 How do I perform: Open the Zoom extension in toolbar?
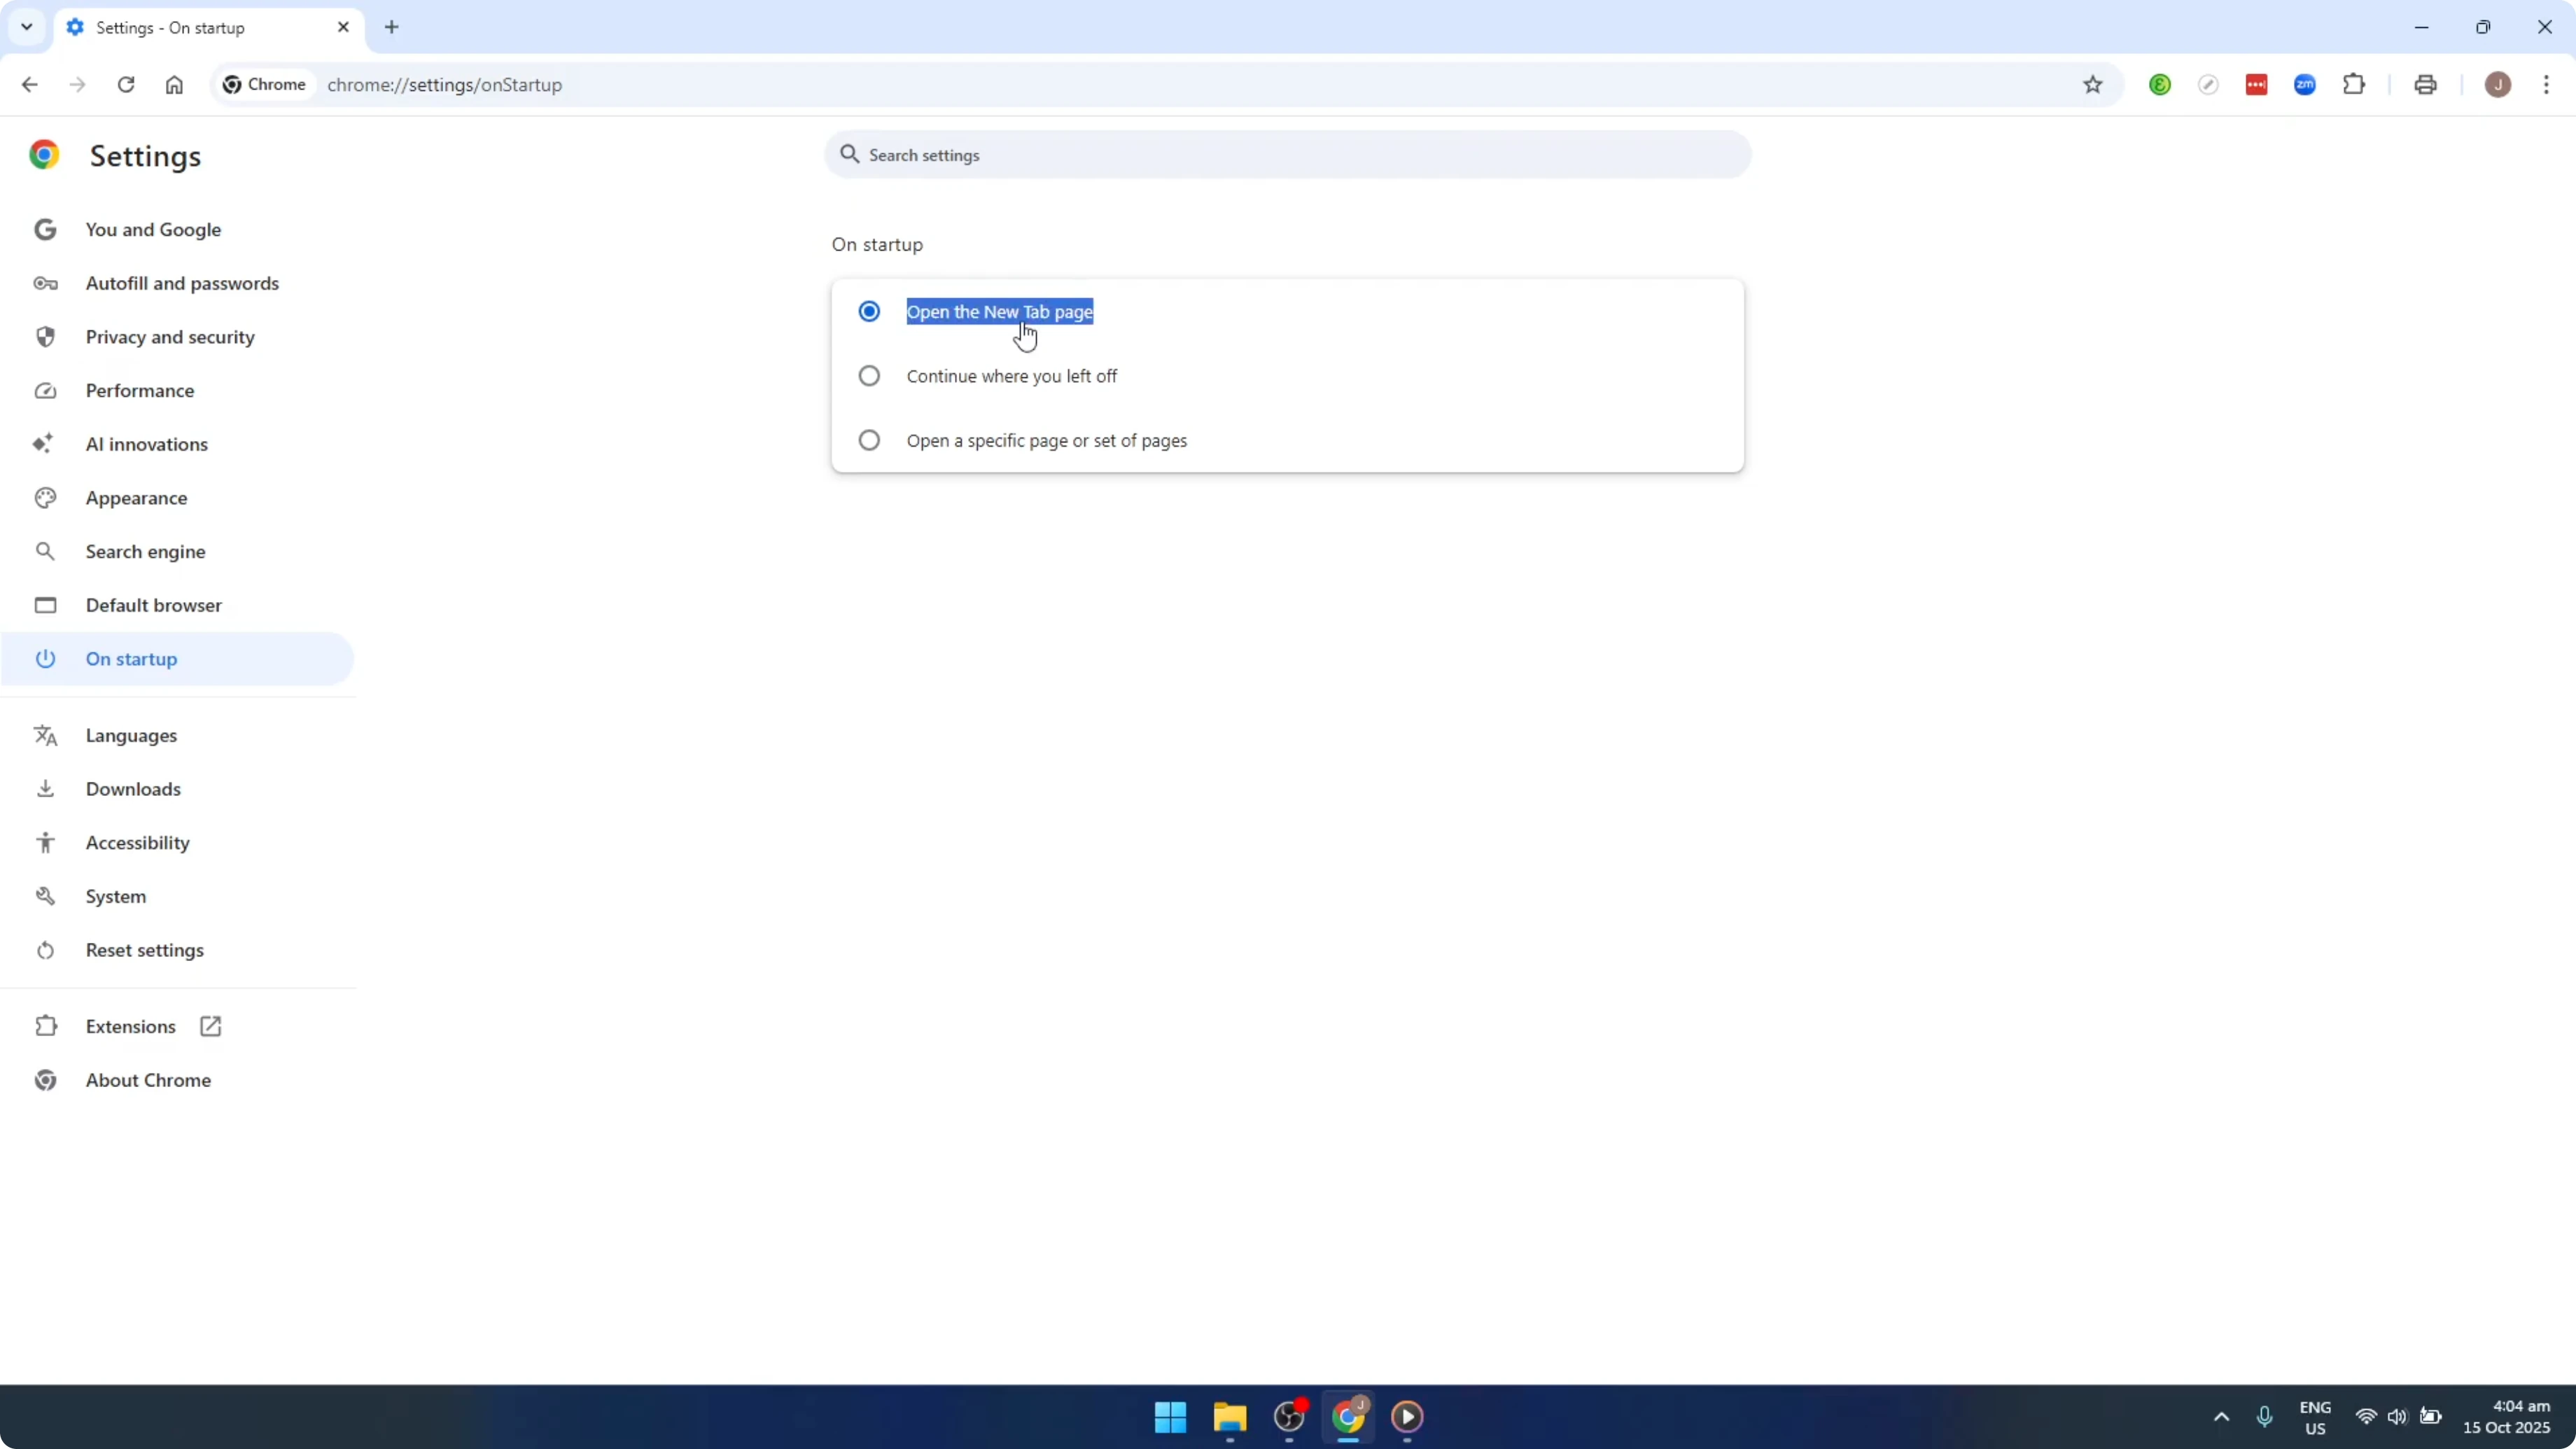(2305, 84)
